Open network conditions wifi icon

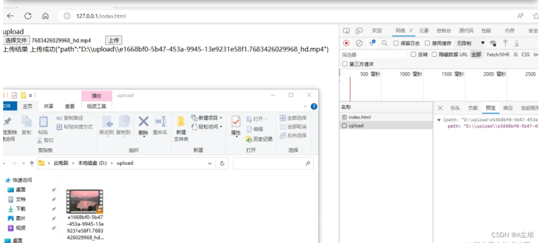click(x=493, y=43)
